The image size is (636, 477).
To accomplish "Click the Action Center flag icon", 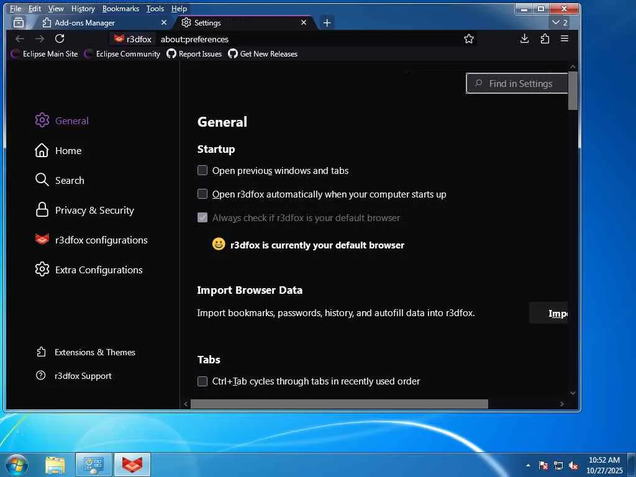I will [543, 465].
